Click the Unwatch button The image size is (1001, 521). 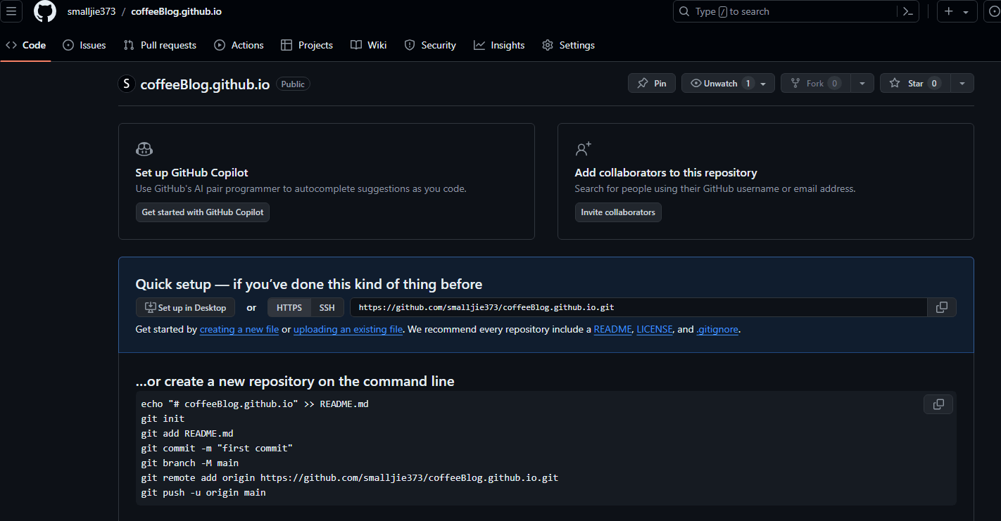click(x=728, y=83)
